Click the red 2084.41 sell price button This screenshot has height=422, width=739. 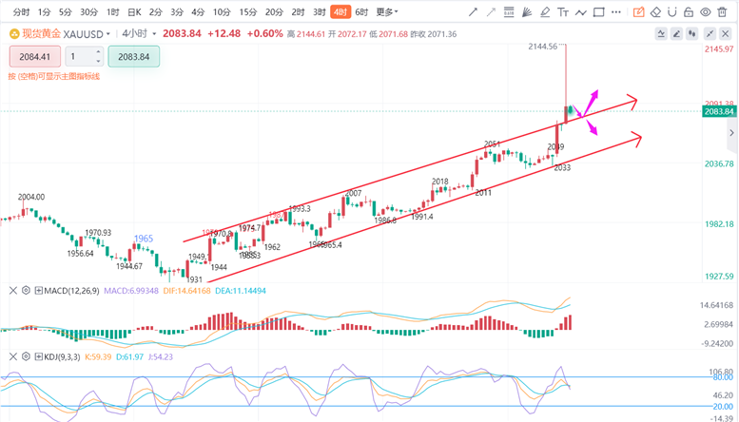35,56
